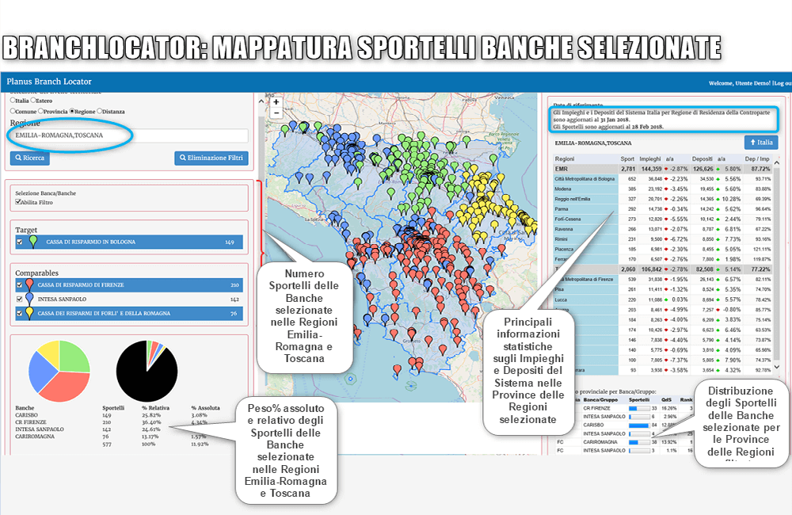Select the Piacenza province row
Image resolution: width=792 pixels, height=515 pixels.
click(663, 249)
